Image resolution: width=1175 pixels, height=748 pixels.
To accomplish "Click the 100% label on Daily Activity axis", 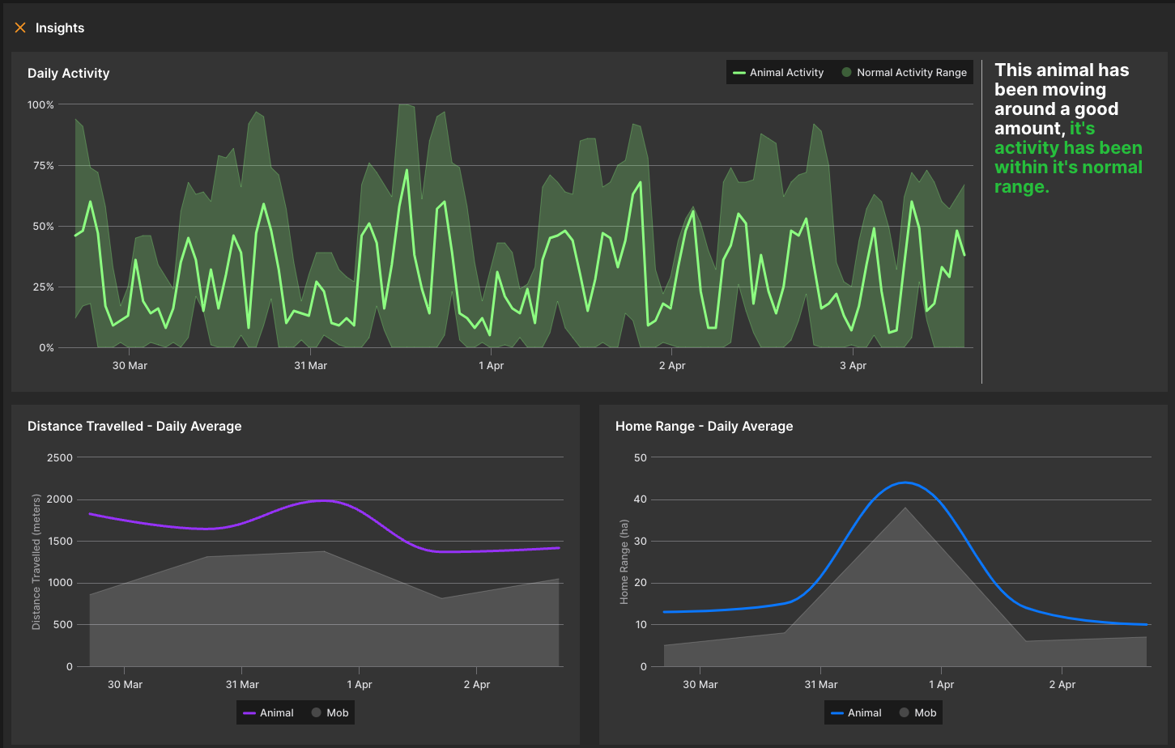I will (40, 104).
